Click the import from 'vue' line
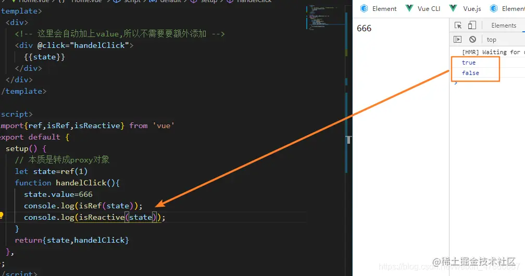525x276 pixels. 87,126
